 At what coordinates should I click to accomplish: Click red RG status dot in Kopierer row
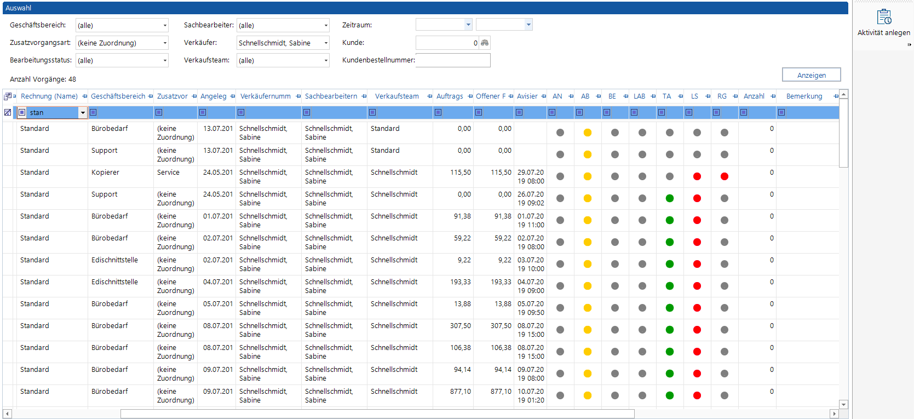point(724,176)
